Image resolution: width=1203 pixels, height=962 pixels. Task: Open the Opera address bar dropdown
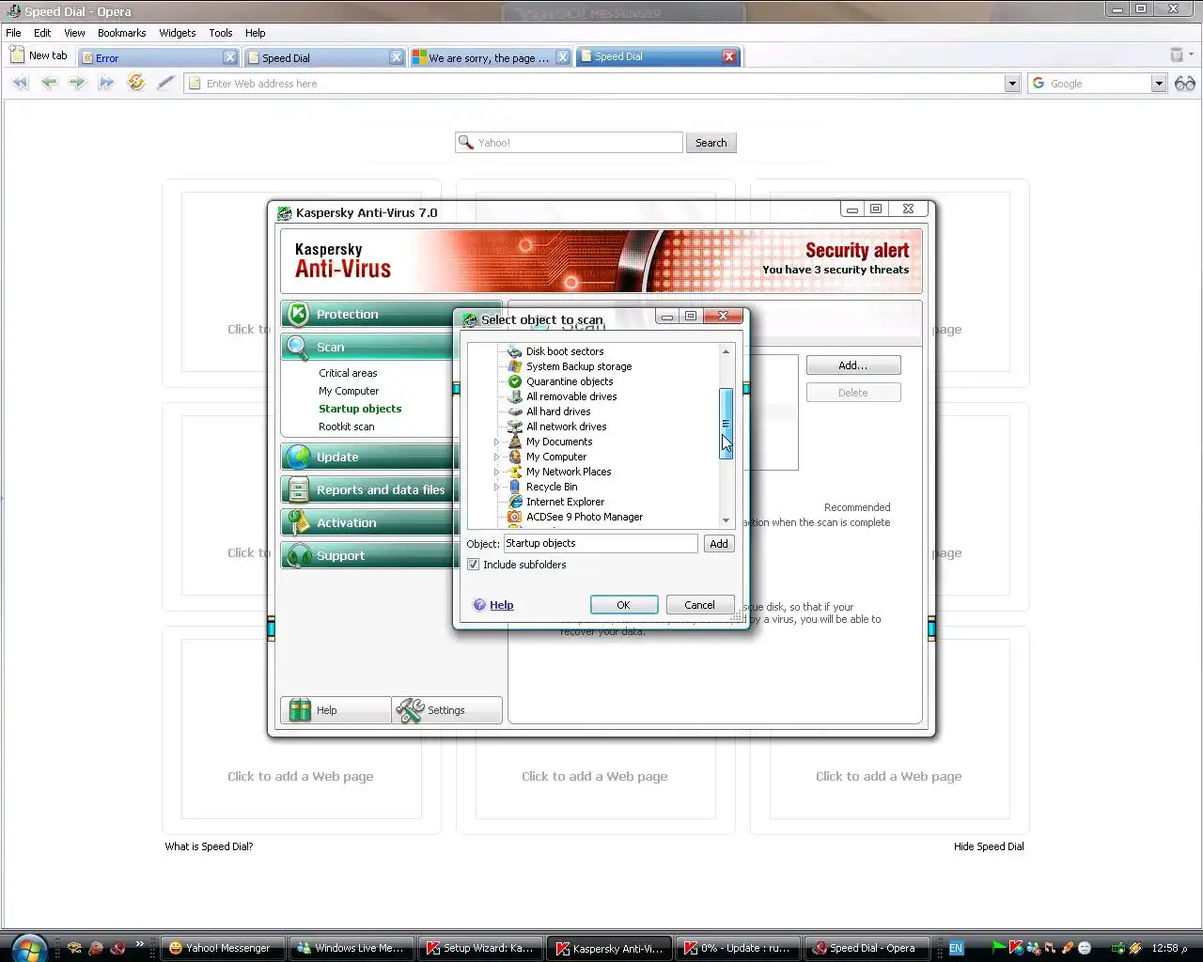[1012, 84]
